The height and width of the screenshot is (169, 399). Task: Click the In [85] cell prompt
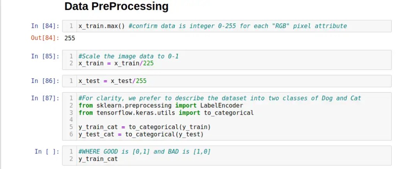pos(45,56)
